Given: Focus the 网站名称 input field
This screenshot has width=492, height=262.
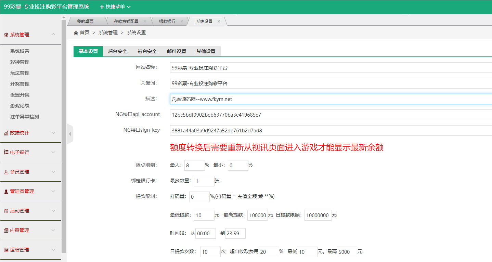Looking at the screenshot, I should pyautogui.click(x=331, y=68).
